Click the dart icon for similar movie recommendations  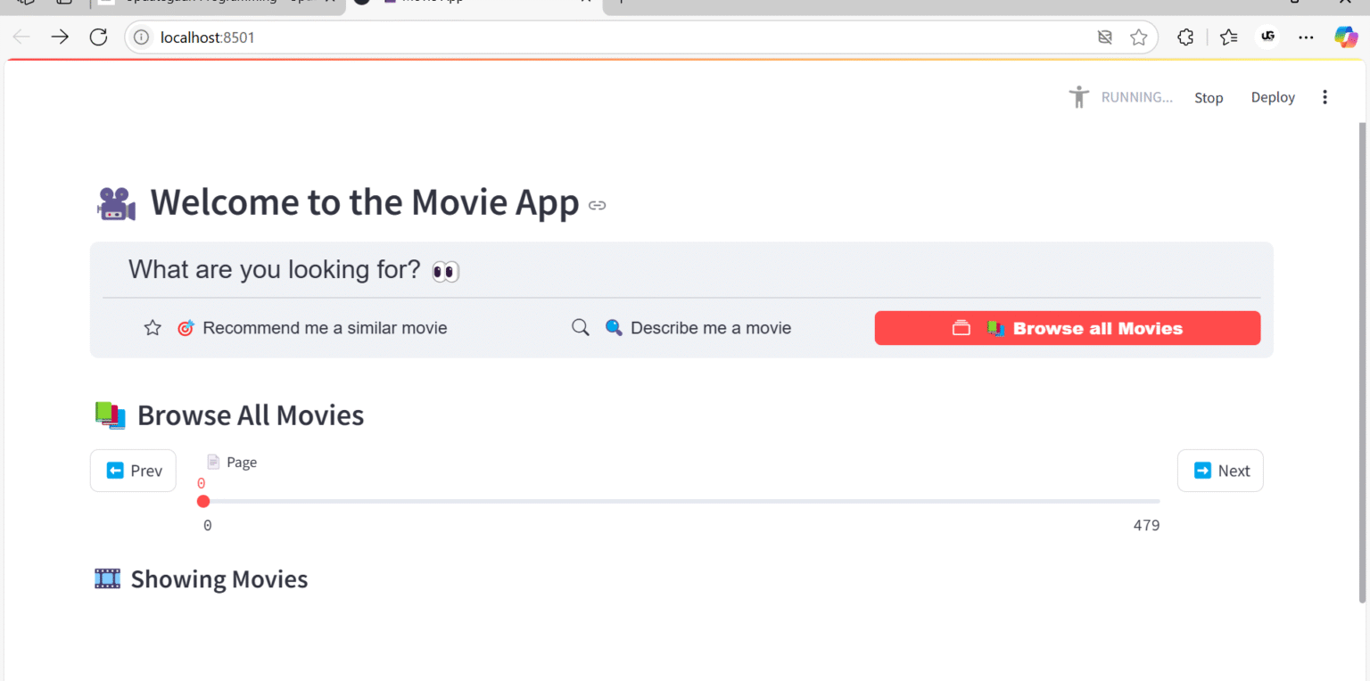186,328
